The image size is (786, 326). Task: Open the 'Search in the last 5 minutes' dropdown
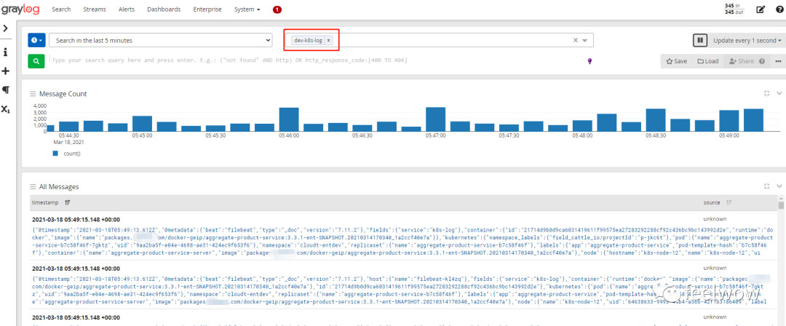[x=160, y=40]
